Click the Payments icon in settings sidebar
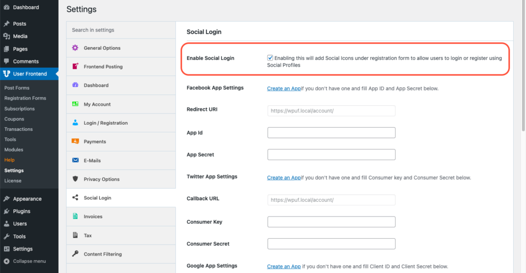The width and height of the screenshot is (526, 273). pos(75,142)
